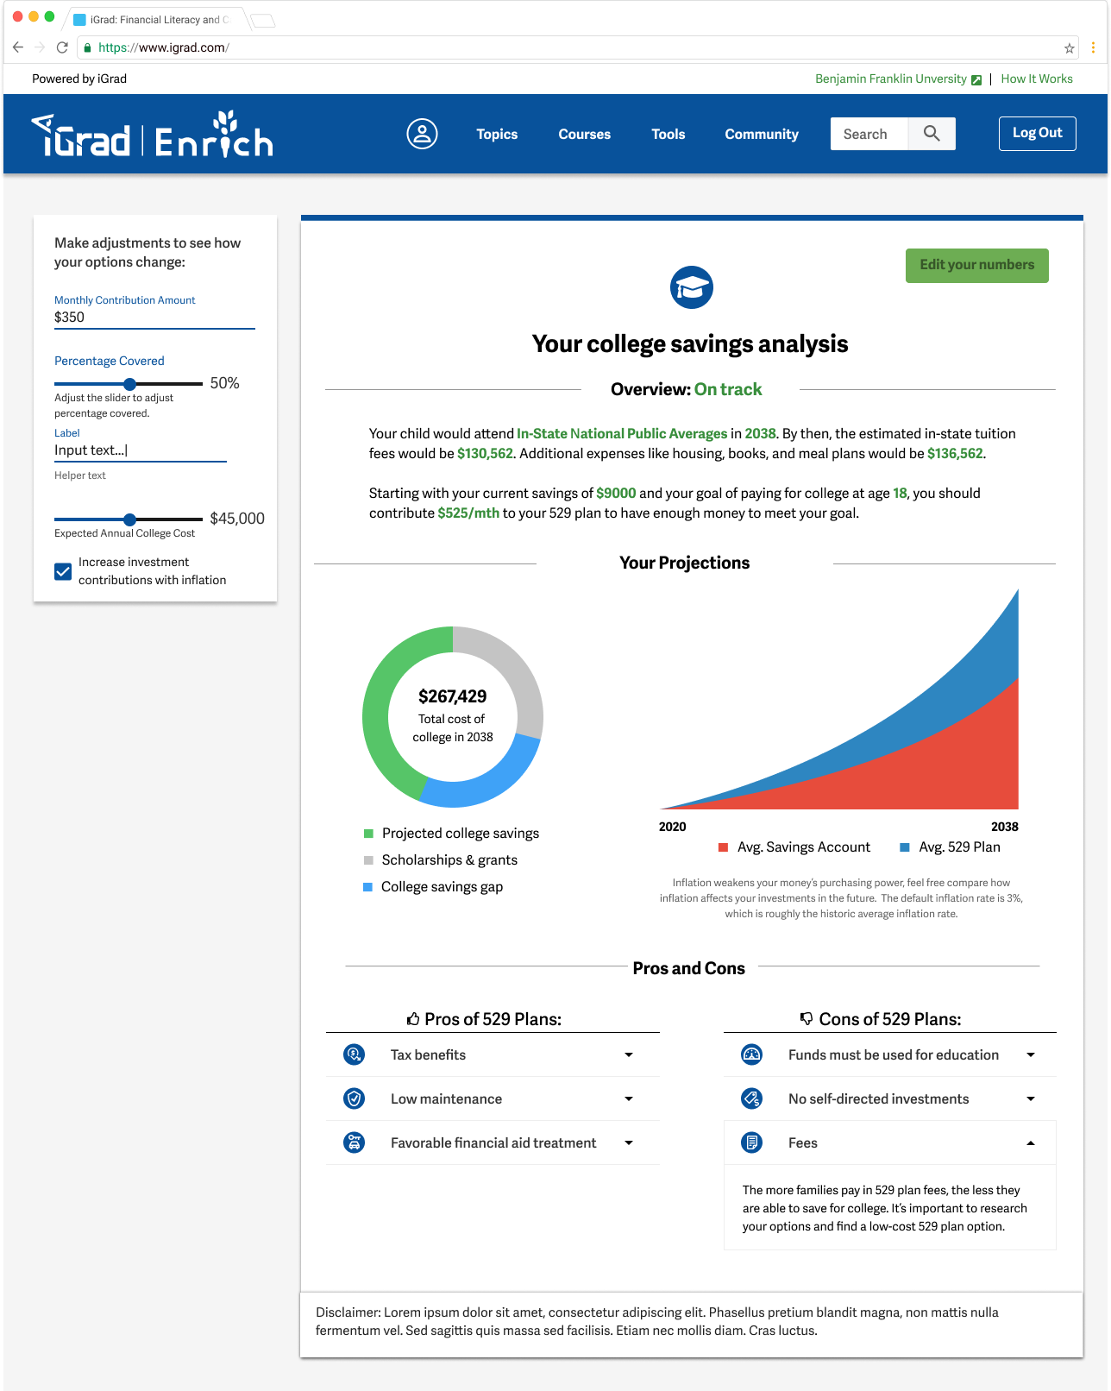The width and height of the screenshot is (1111, 1391).
Task: Click the Log Out button
Action: click(x=1037, y=133)
